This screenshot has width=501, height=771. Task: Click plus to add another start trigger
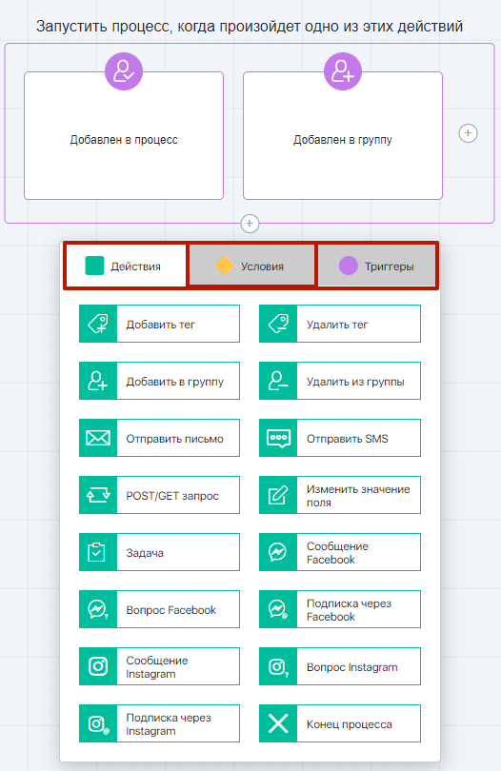468,133
